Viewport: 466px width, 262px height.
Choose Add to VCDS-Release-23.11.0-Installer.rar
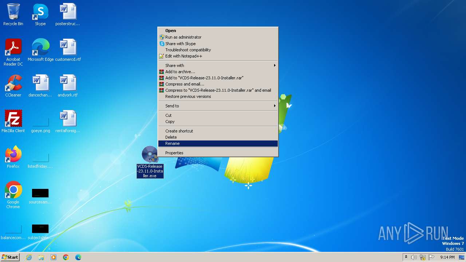coord(218,78)
